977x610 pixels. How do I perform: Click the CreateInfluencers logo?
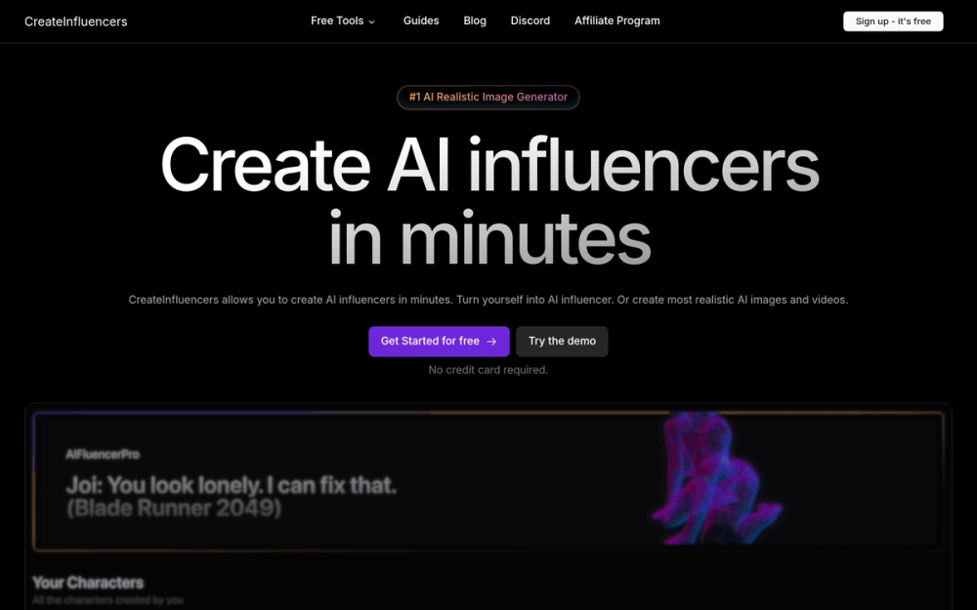point(76,21)
